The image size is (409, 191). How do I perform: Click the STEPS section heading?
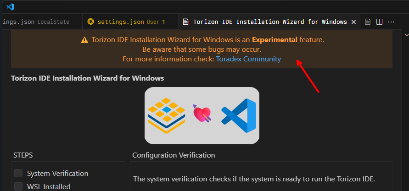[22, 155]
